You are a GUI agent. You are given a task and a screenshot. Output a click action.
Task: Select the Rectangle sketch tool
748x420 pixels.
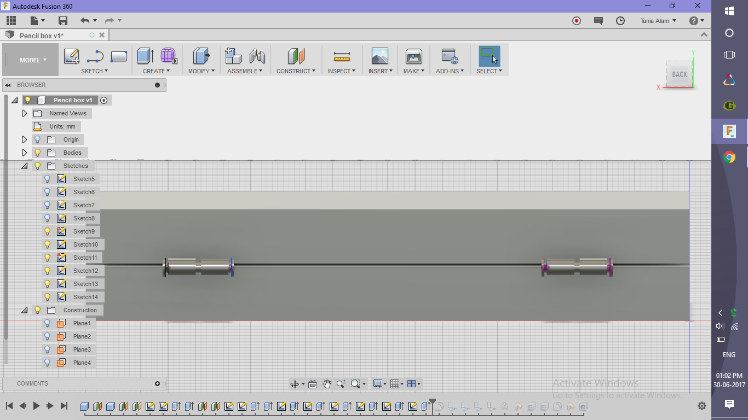pyautogui.click(x=119, y=56)
